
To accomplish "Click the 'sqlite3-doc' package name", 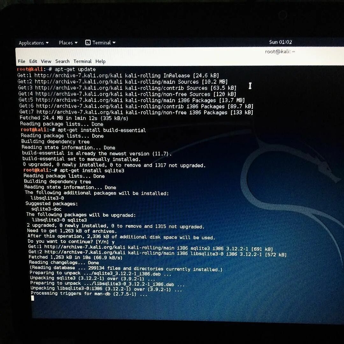I will 46,209.
